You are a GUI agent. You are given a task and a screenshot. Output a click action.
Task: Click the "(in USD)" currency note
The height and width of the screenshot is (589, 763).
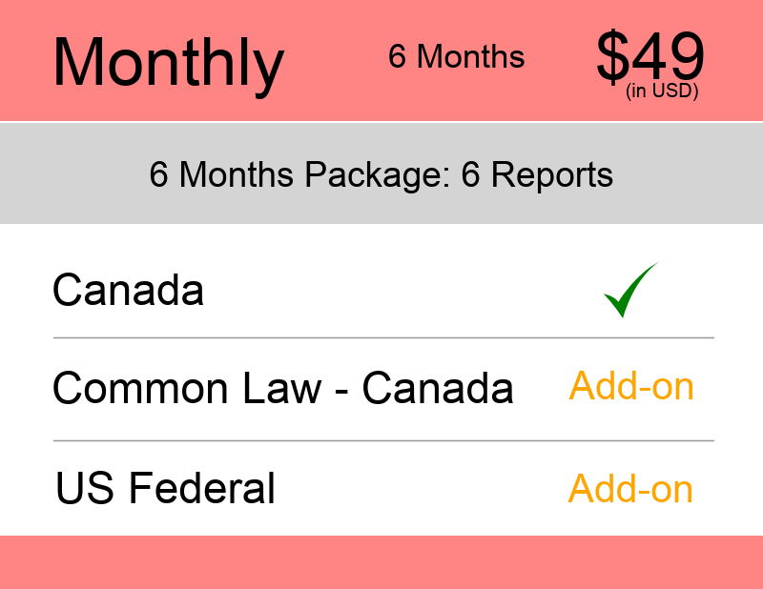pyautogui.click(x=662, y=92)
